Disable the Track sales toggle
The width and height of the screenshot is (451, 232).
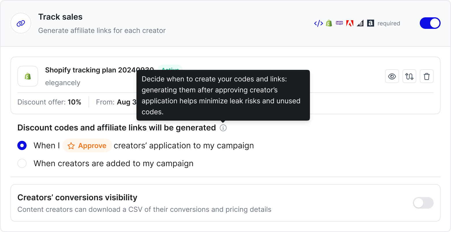point(430,23)
